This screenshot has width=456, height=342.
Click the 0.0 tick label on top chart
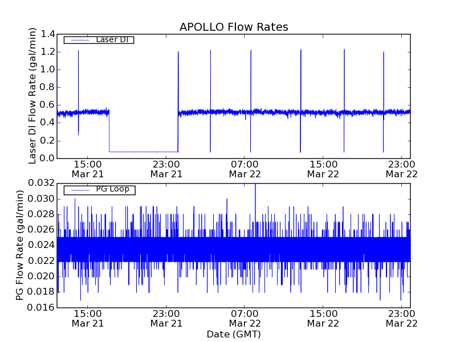coord(47,158)
